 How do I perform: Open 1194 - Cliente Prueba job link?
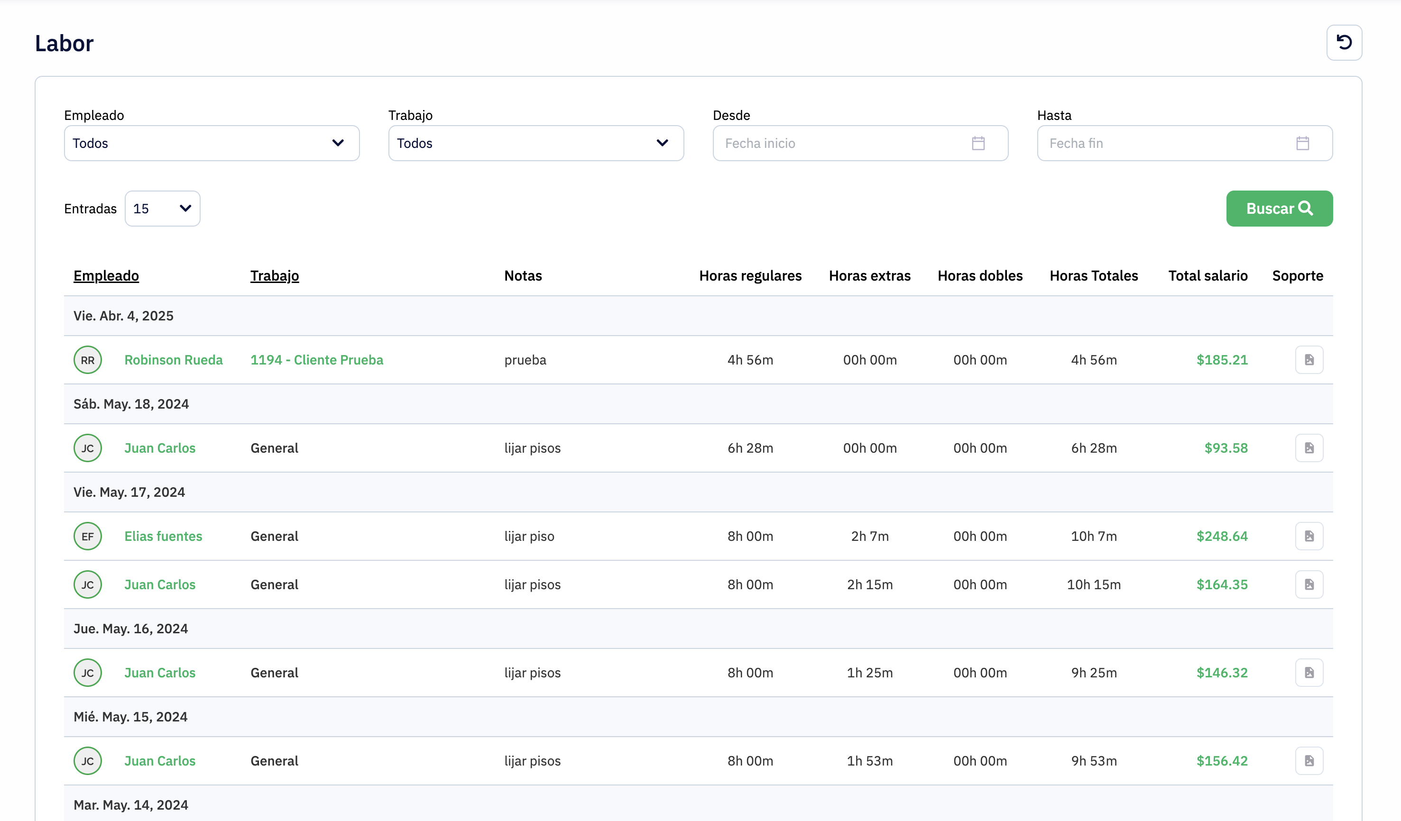(x=317, y=360)
